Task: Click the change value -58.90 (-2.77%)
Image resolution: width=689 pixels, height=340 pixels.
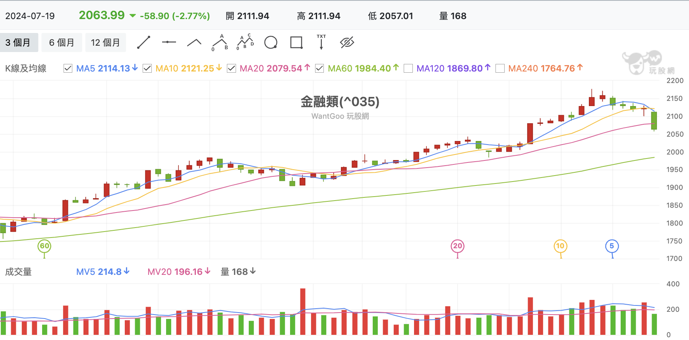Action: point(175,16)
